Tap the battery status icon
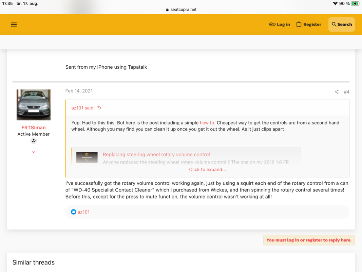Viewport: 362px width, 272px height. coord(355,3)
